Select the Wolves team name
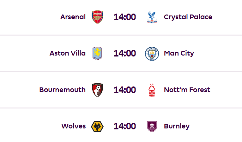Screen dimensions: 242x142 pyautogui.click(x=74, y=126)
